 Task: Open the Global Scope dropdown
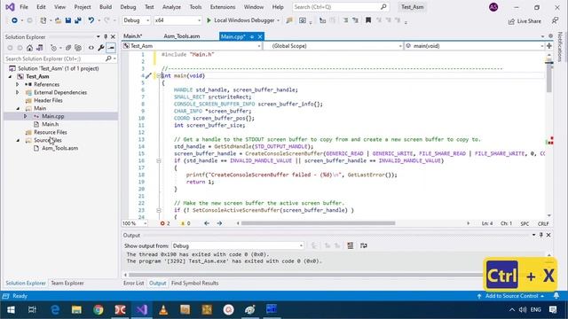coord(333,46)
